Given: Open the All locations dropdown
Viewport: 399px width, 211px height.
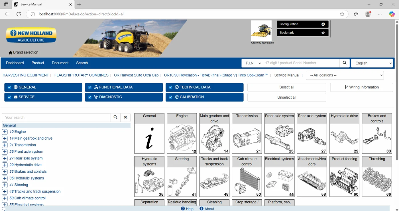Looking at the screenshot, I should click(345, 75).
